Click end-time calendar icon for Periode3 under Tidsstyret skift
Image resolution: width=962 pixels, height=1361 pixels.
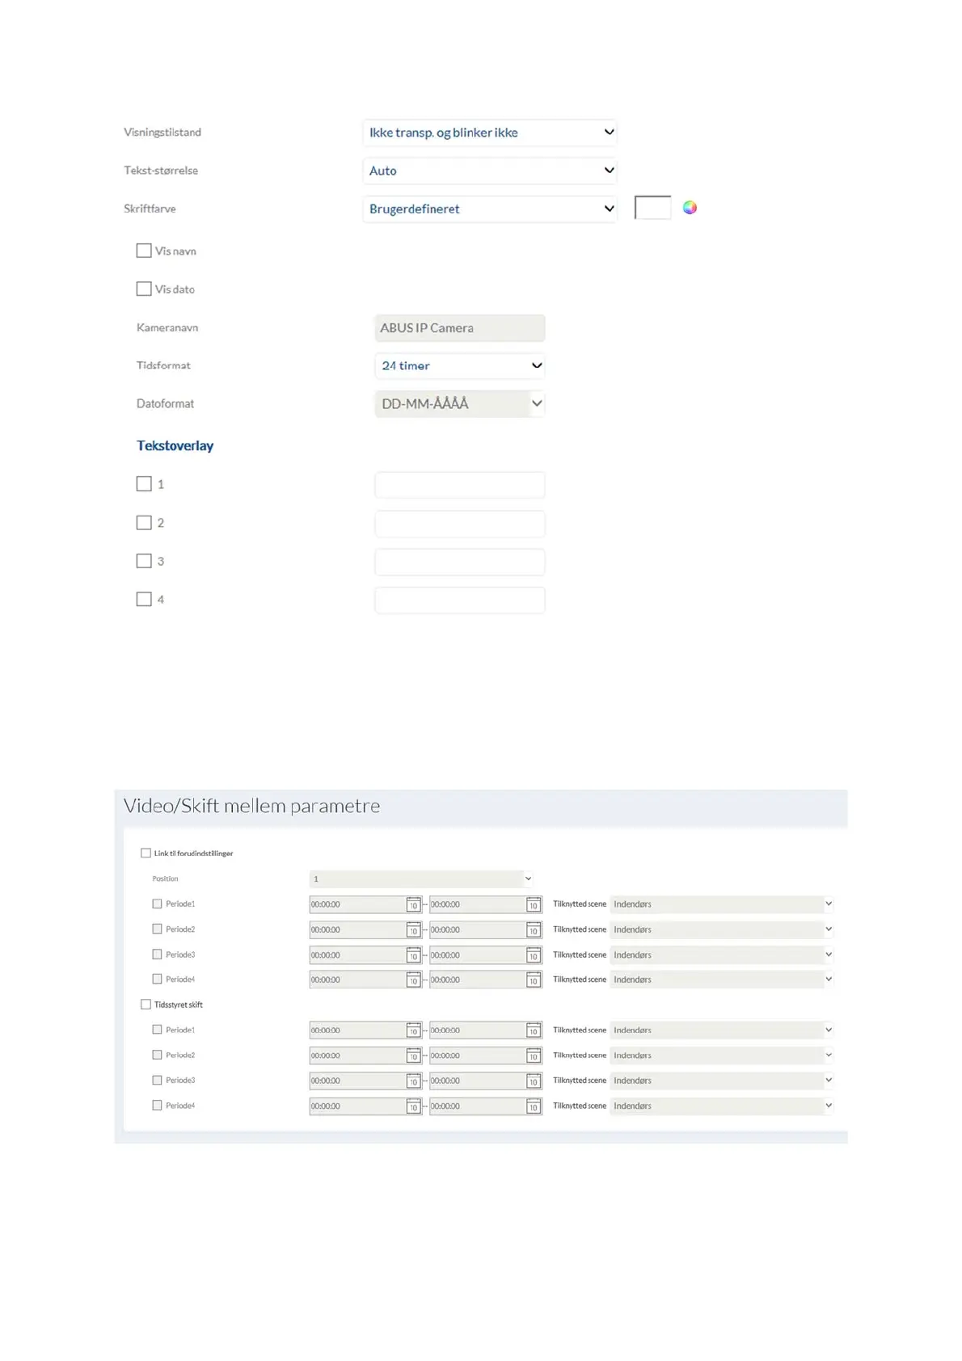(x=534, y=1081)
